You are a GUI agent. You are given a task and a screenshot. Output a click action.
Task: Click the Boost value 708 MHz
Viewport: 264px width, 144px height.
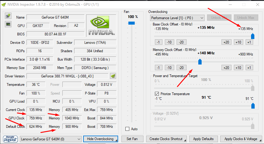click(107, 126)
